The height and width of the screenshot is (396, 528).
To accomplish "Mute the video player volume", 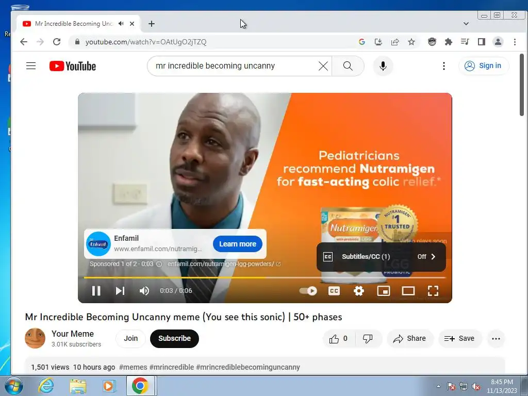I will [144, 291].
